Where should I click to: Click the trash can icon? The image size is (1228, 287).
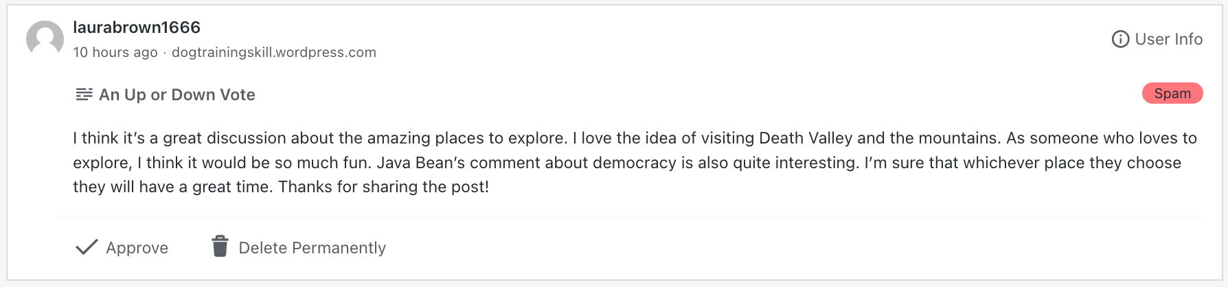(x=220, y=246)
